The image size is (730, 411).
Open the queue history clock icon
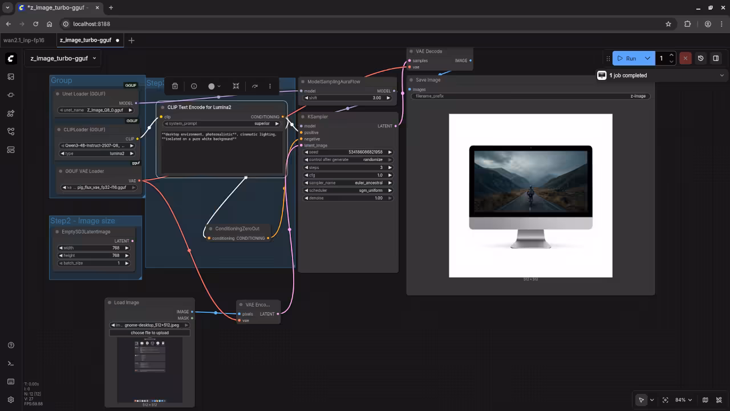(701, 58)
